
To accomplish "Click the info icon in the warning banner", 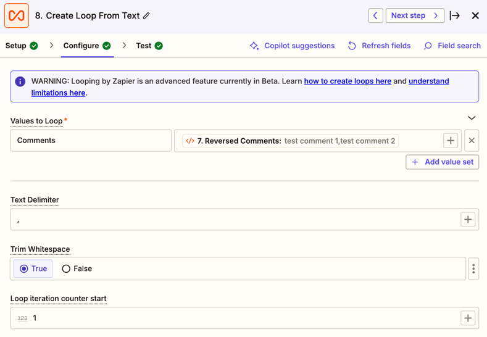I will pyautogui.click(x=20, y=81).
